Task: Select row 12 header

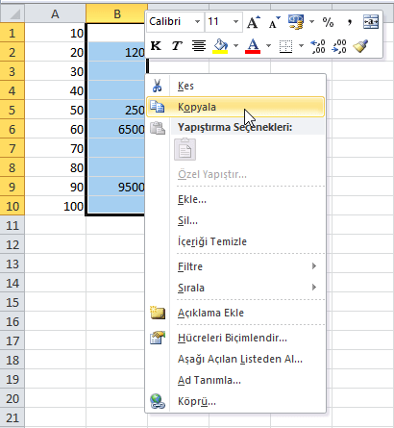Action: coord(12,244)
